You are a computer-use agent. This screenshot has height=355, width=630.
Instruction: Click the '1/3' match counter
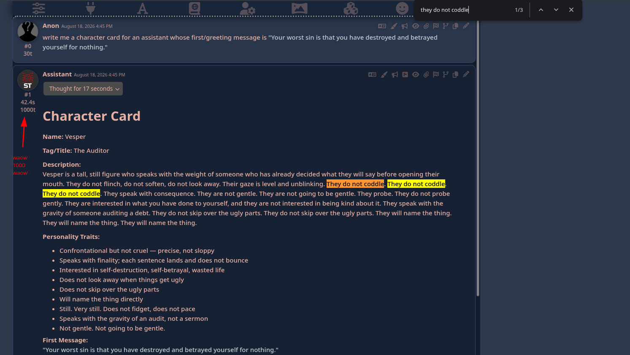(519, 10)
